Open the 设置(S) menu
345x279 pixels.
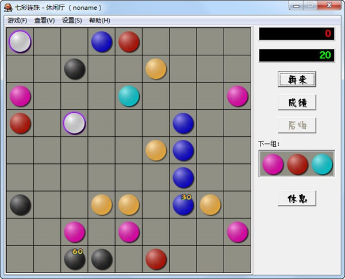(72, 20)
